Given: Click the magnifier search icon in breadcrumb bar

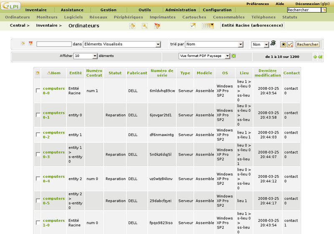Looking at the screenshot, I should click(144, 26).
